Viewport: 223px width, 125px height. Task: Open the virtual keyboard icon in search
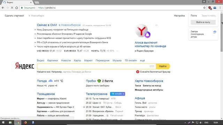pos(152,66)
